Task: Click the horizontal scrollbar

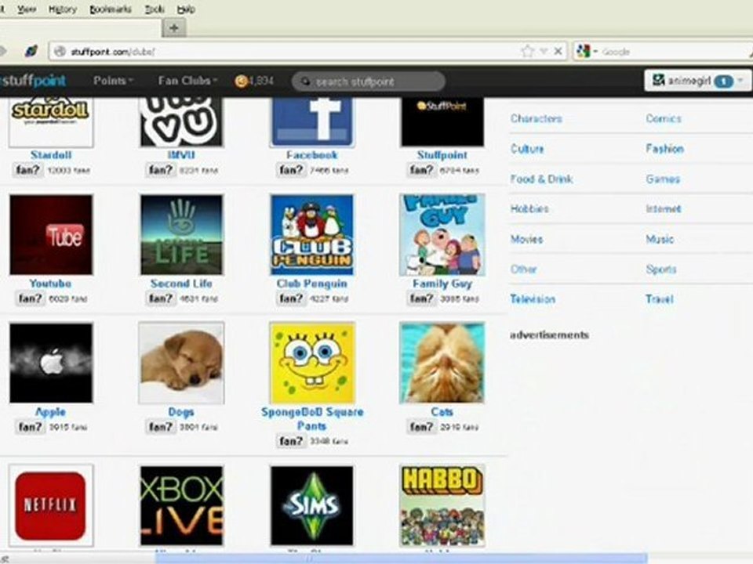Action: pyautogui.click(x=401, y=559)
